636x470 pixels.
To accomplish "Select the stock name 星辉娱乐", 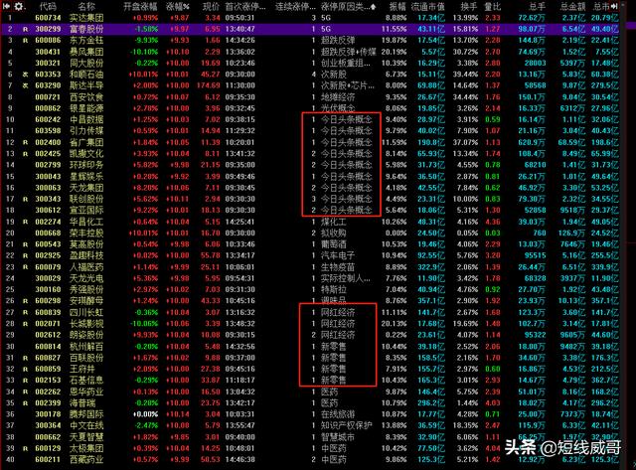I will tap(86, 177).
